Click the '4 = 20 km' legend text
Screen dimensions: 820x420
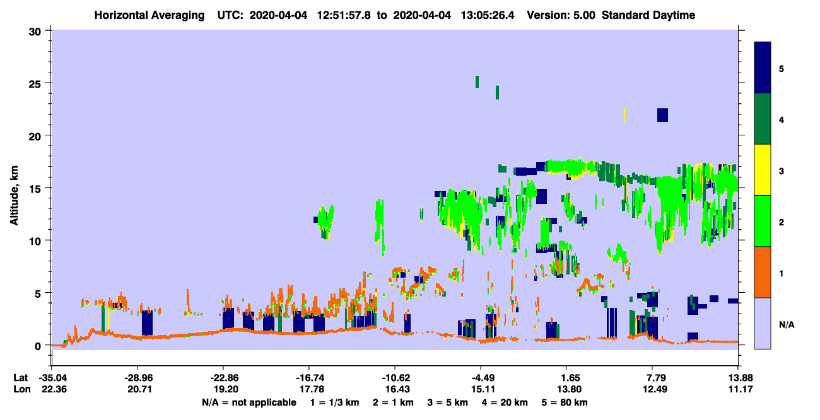click(x=506, y=402)
